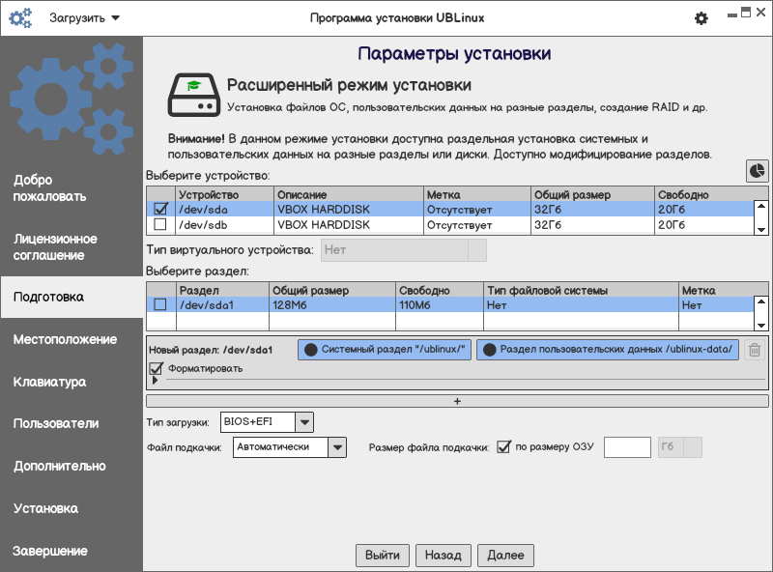Open the Загрузить dropdown menu
Image resolution: width=773 pixels, height=572 pixels.
pyautogui.click(x=84, y=18)
